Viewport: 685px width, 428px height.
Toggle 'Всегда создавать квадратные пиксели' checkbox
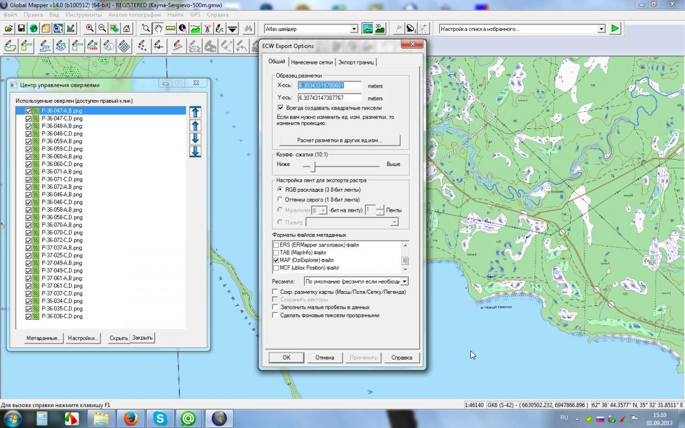280,108
